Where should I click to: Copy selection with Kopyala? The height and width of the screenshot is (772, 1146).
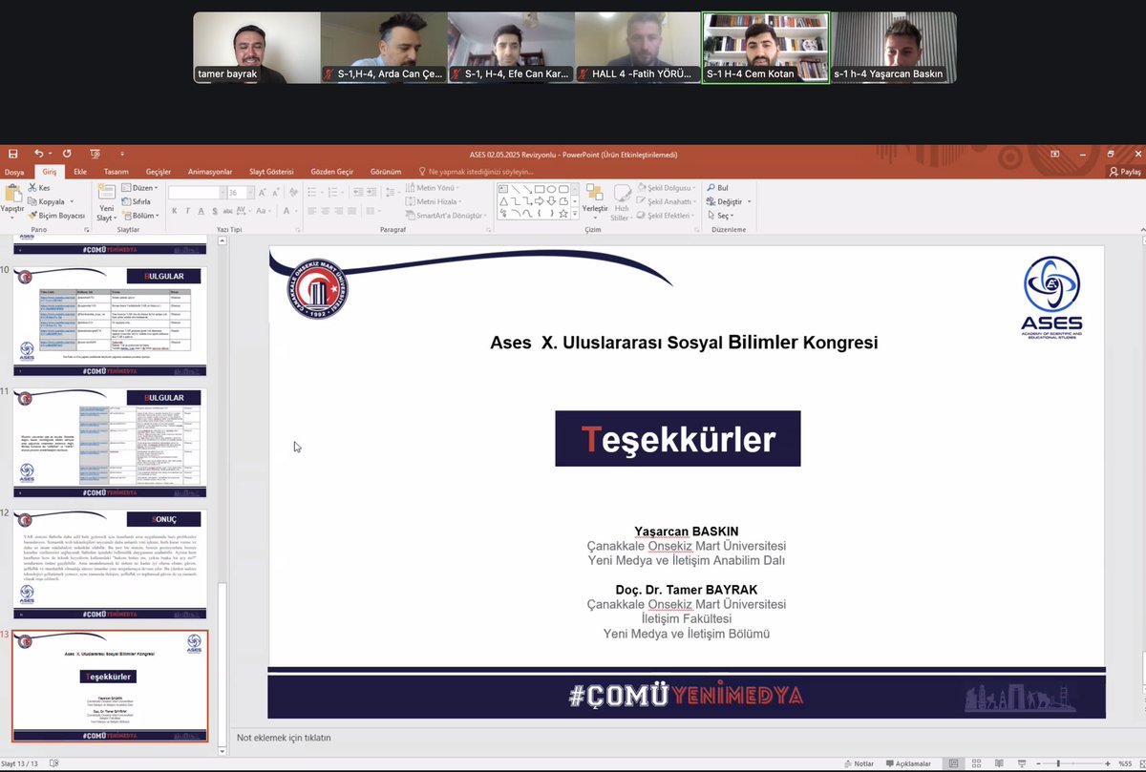46,201
